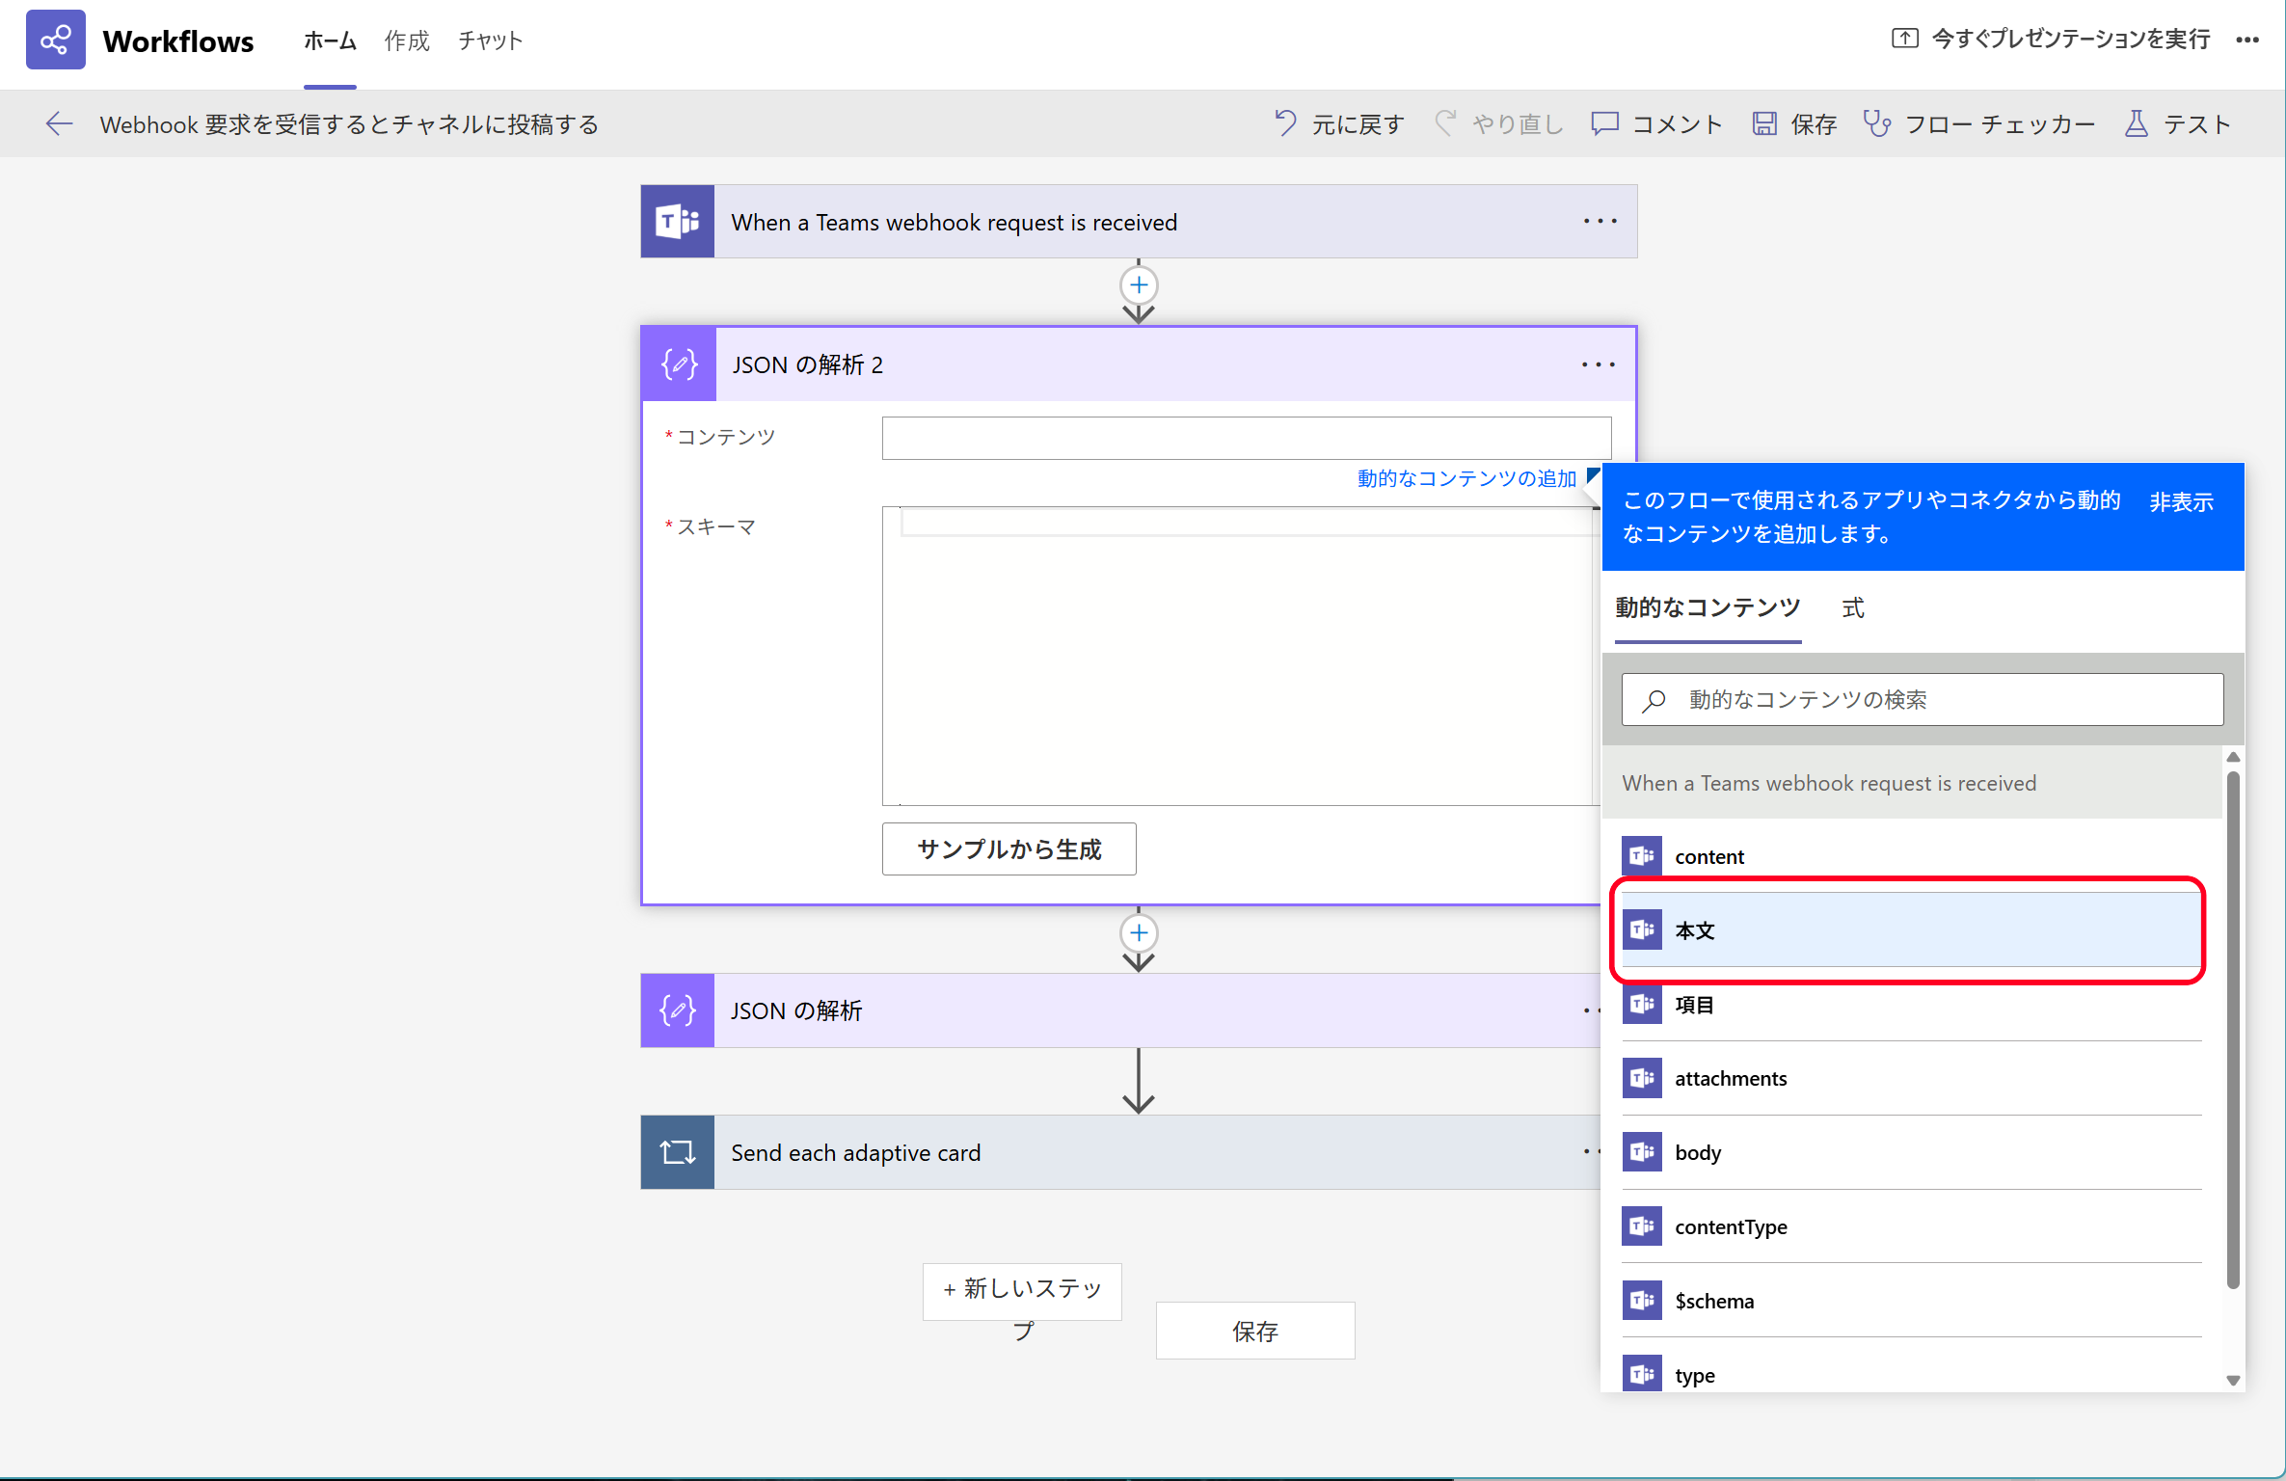The height and width of the screenshot is (1481, 2286).
Task: Hide the dynamic content tip via 非表示
Action: click(x=2181, y=502)
